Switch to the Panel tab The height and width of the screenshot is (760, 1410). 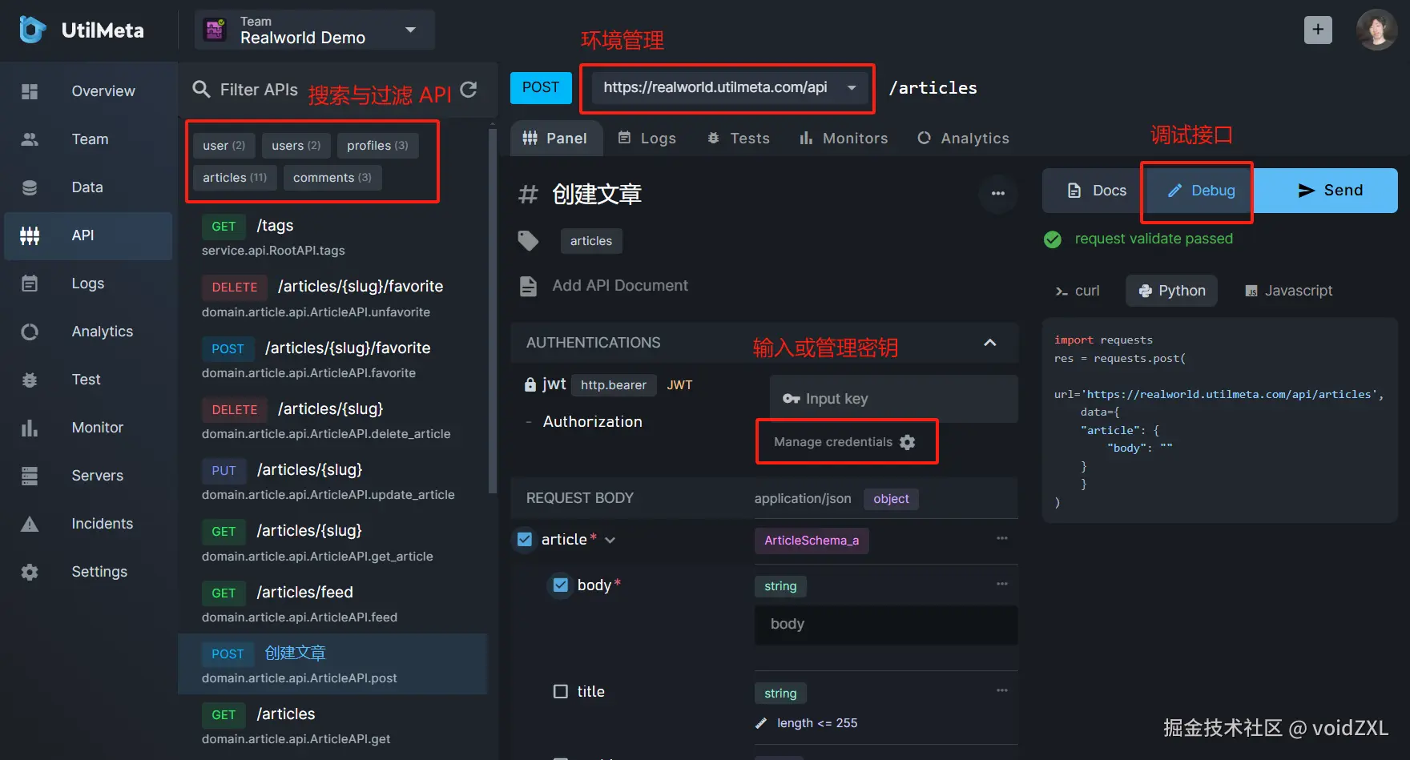(x=554, y=139)
